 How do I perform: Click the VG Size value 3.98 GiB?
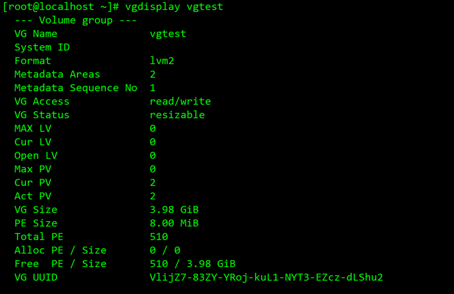pos(174,210)
